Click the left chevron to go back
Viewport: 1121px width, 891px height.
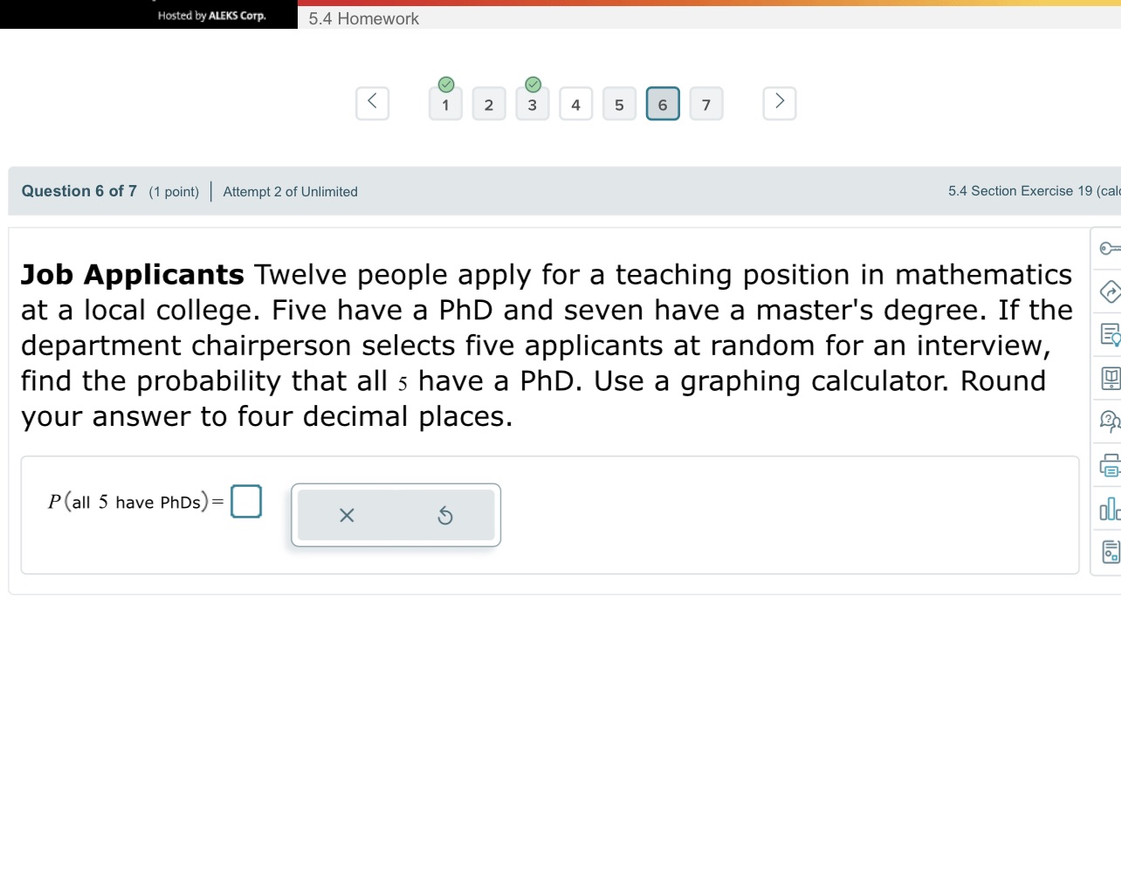tap(372, 102)
